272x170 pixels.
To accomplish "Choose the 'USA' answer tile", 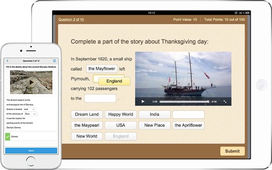I will click(121, 126).
